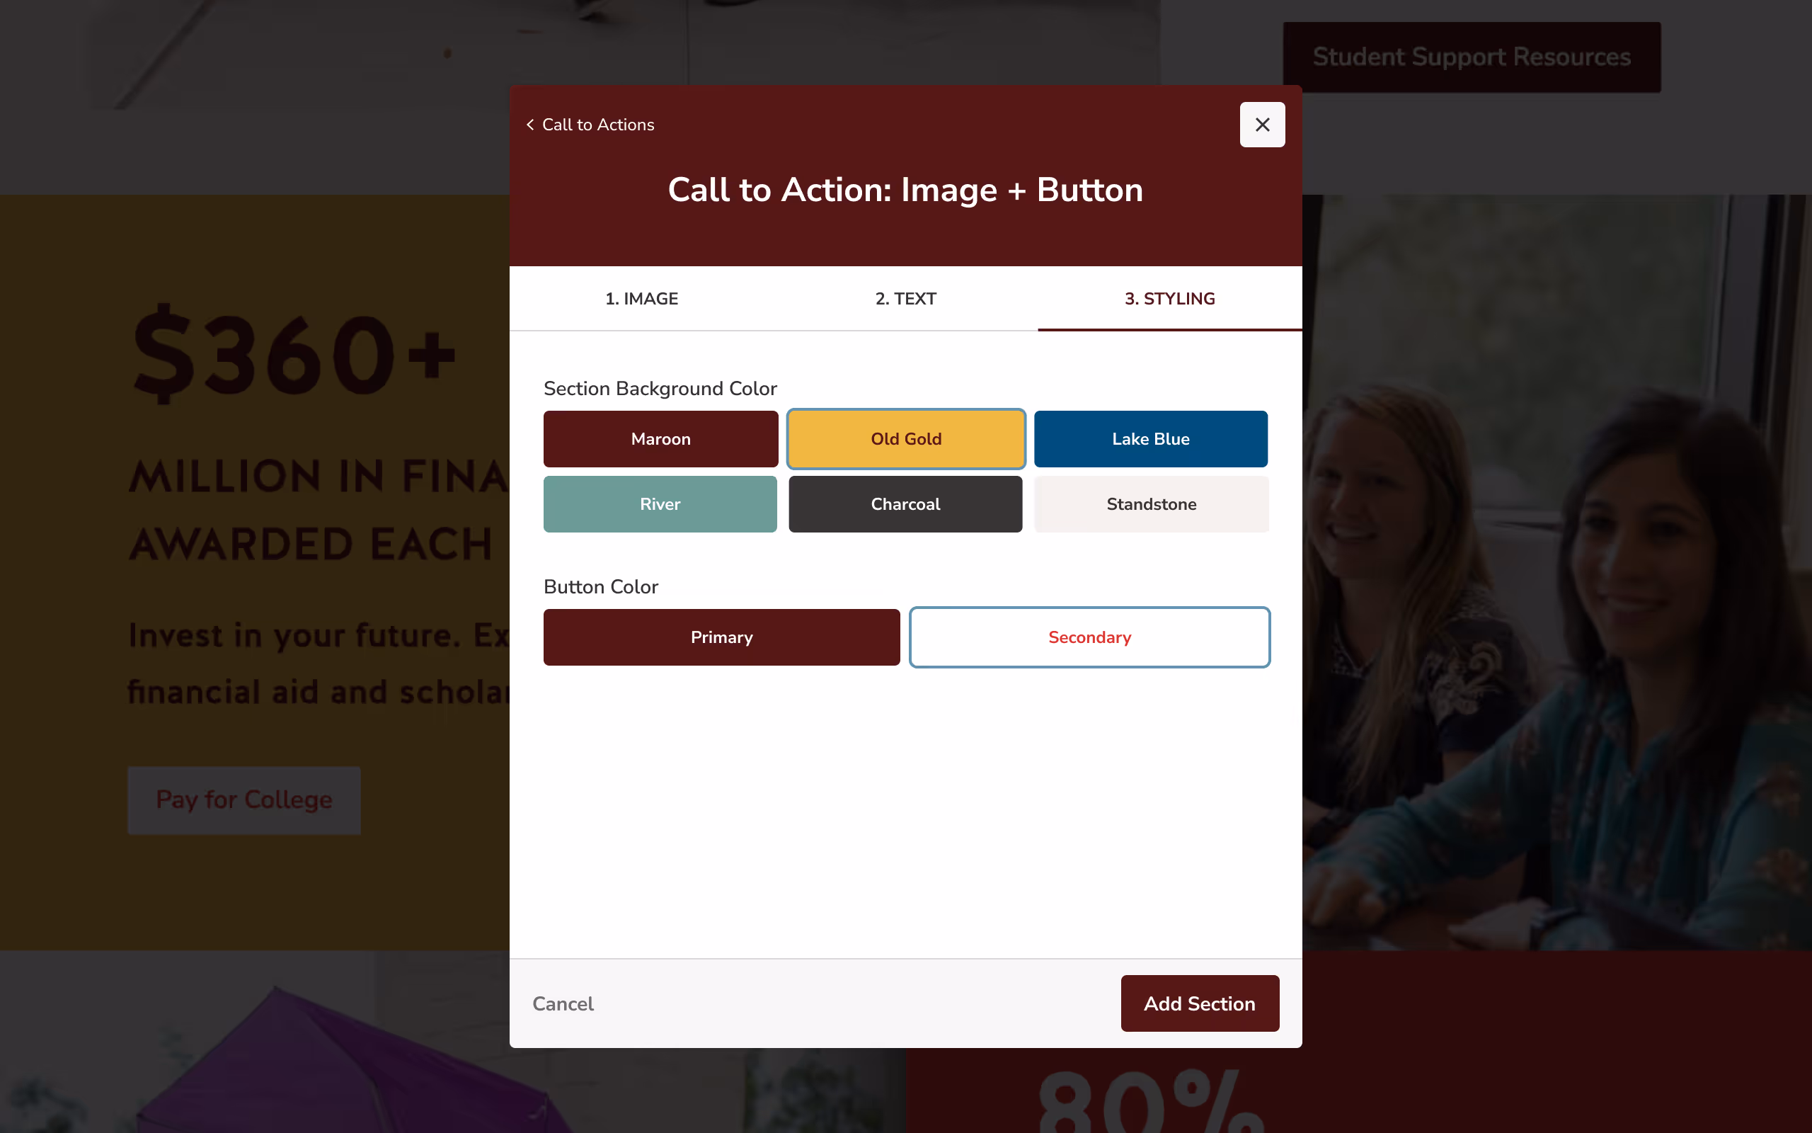Switch to the 1. IMAGE tab

pyautogui.click(x=641, y=298)
